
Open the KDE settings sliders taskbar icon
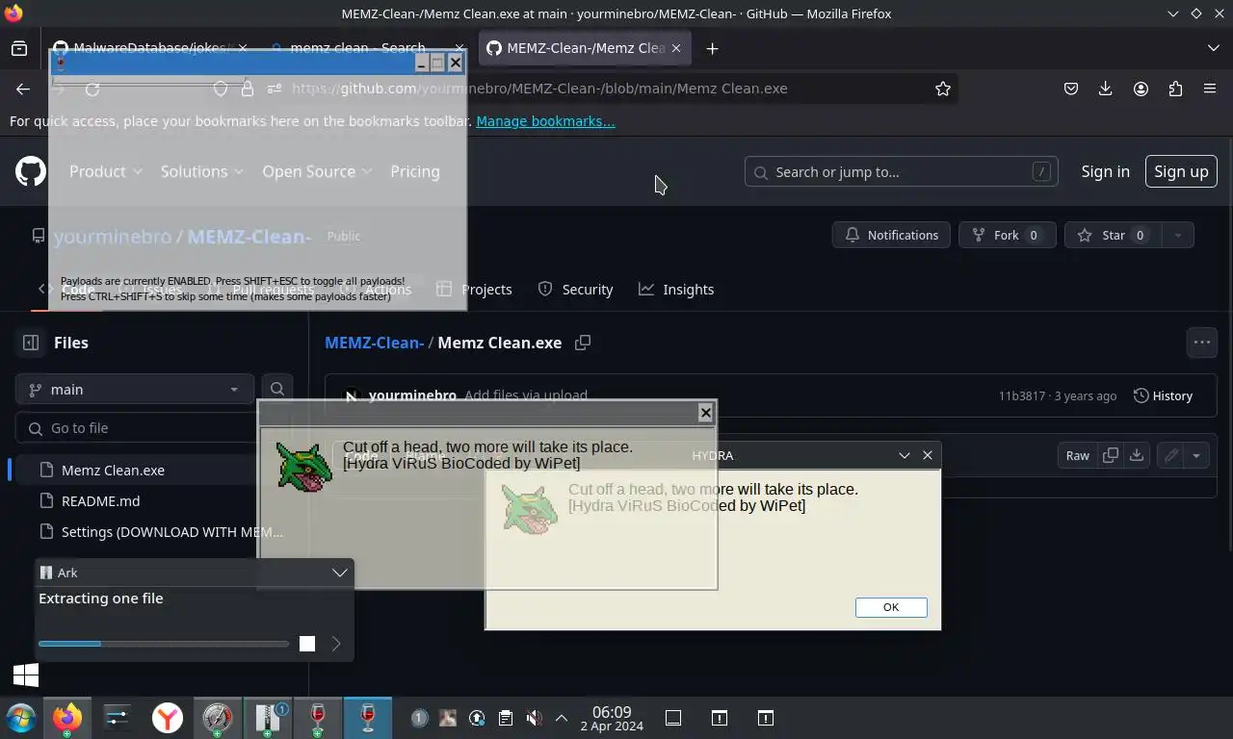tap(118, 718)
